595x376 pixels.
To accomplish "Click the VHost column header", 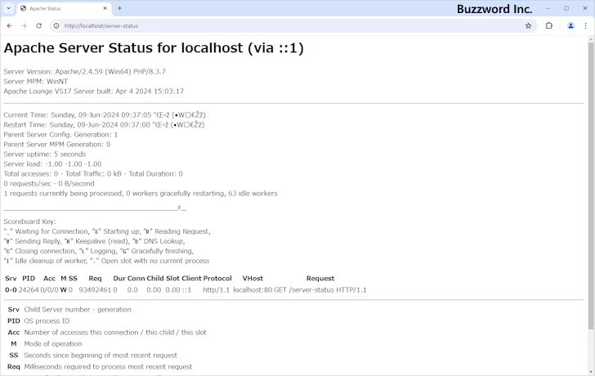I will (253, 279).
